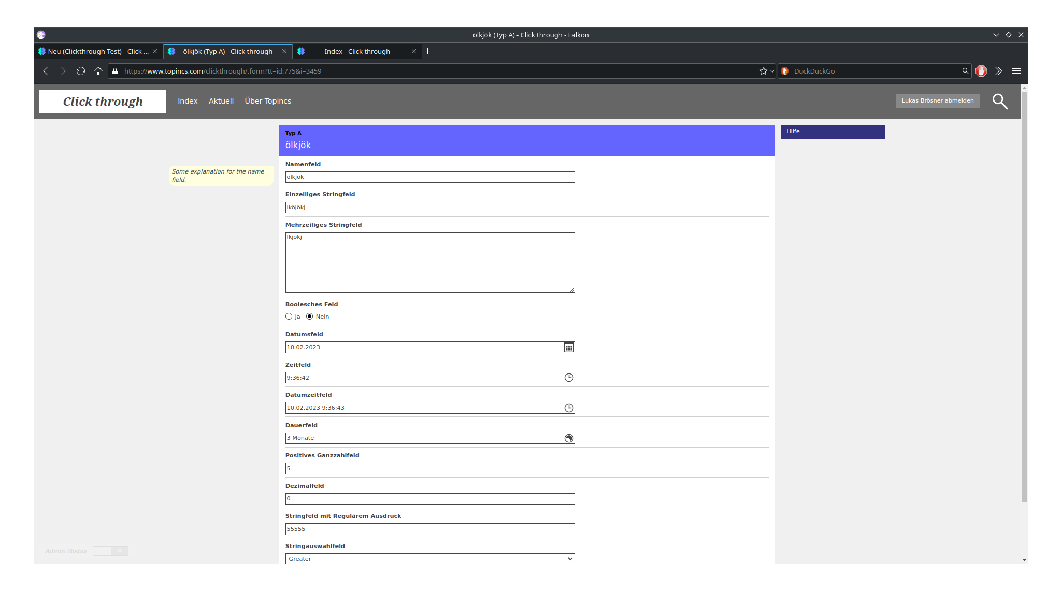Click the large search magnifier icon
The image size is (1062, 604).
1000,102
